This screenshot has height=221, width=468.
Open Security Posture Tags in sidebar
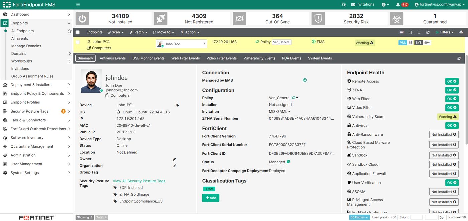pos(36,111)
